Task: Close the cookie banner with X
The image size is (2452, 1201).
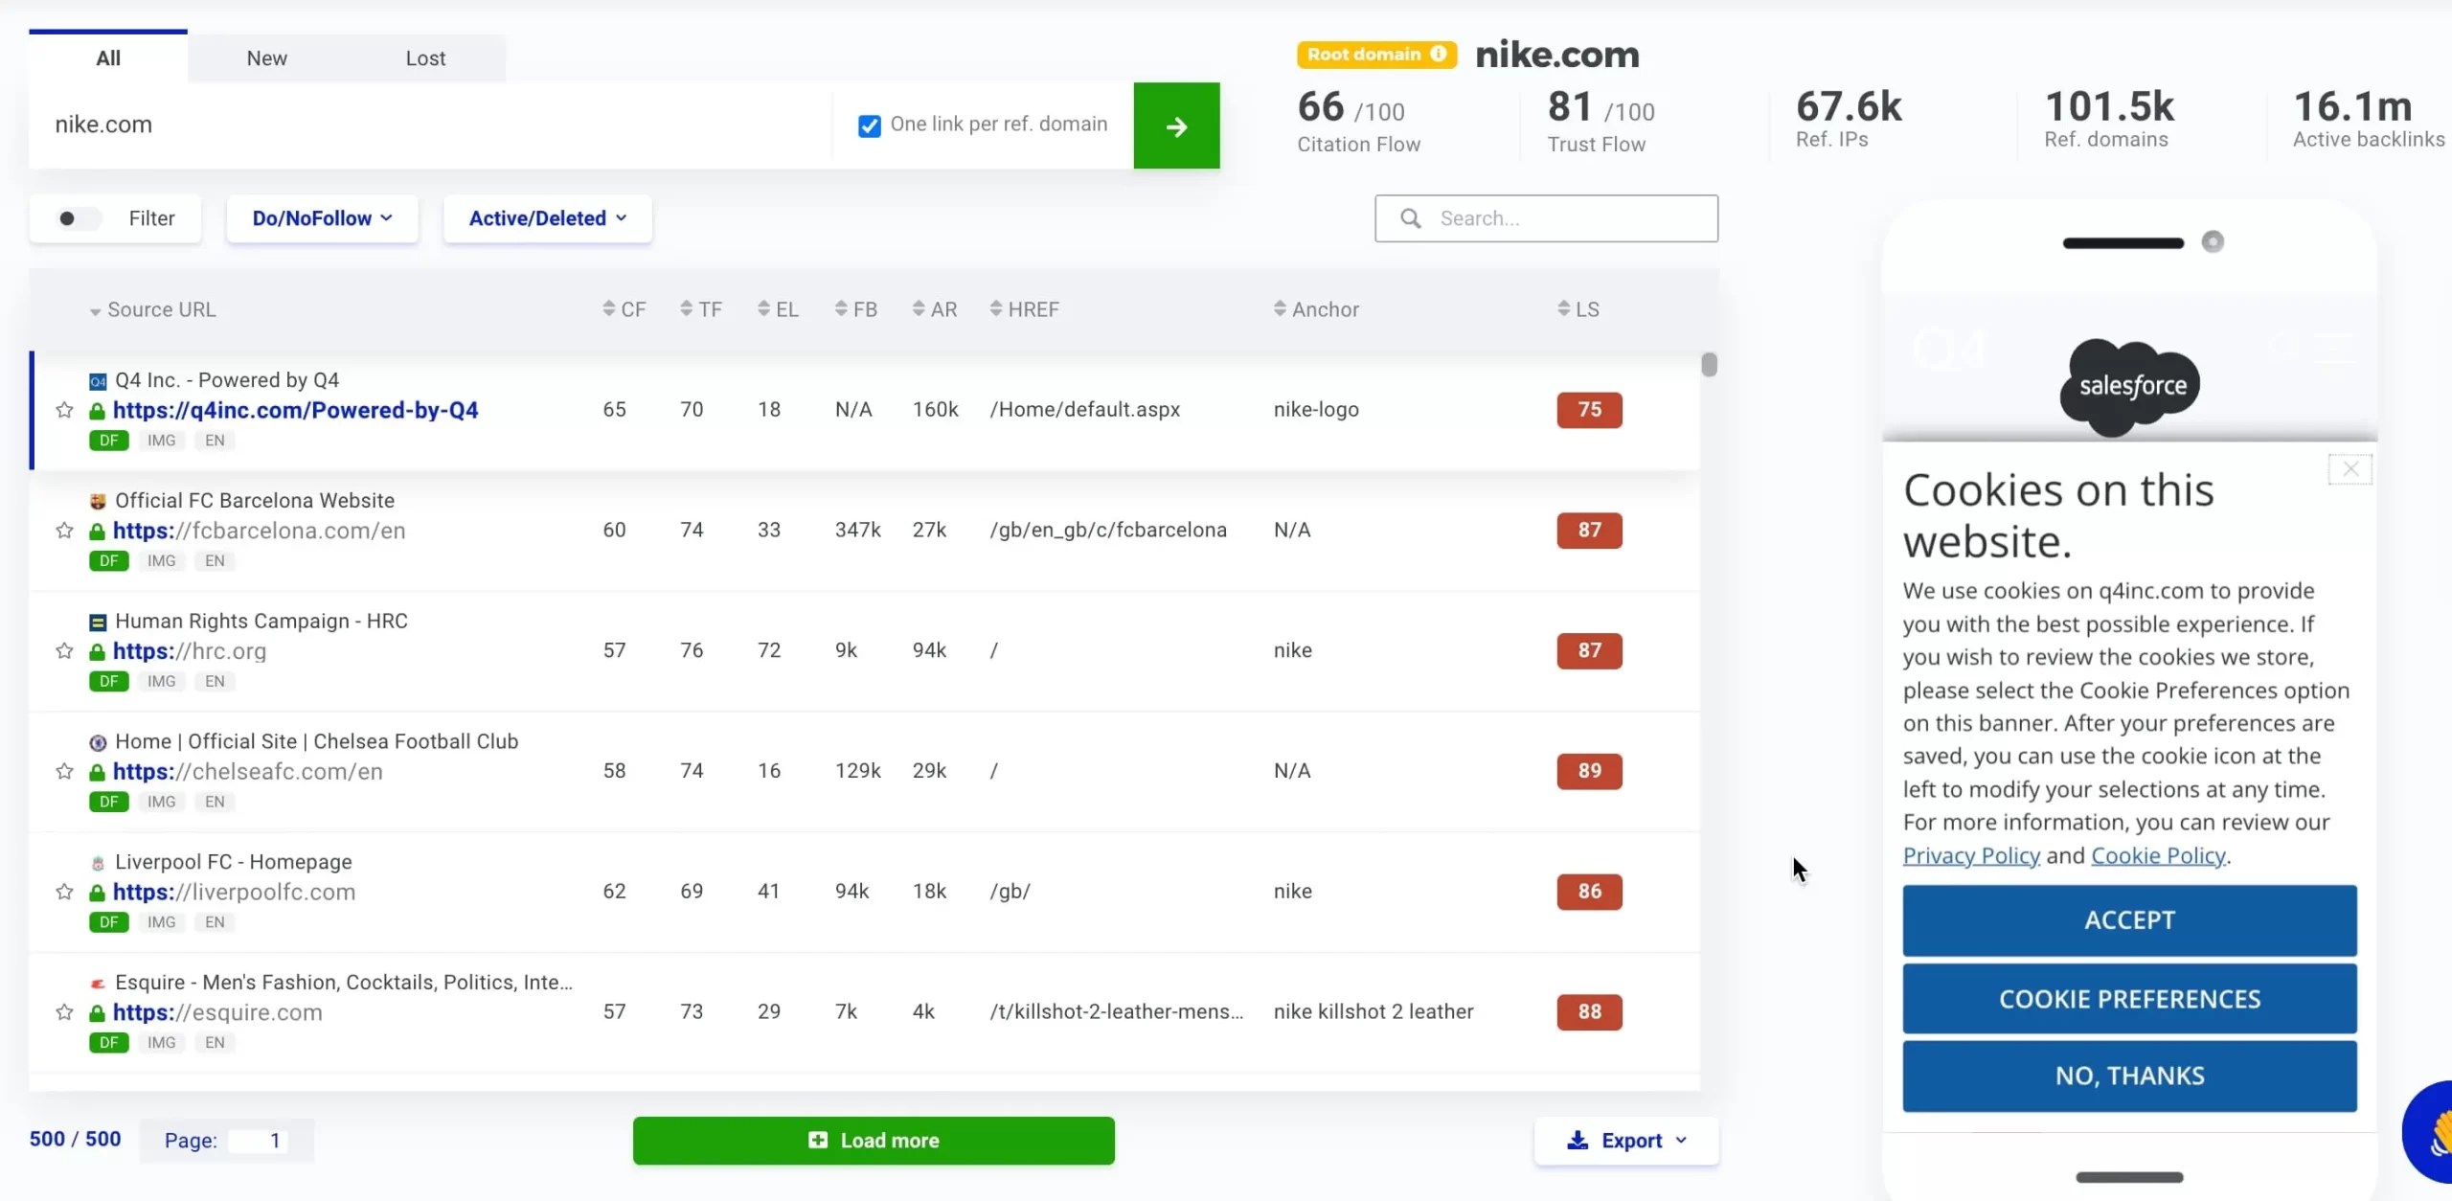Action: click(x=2350, y=469)
